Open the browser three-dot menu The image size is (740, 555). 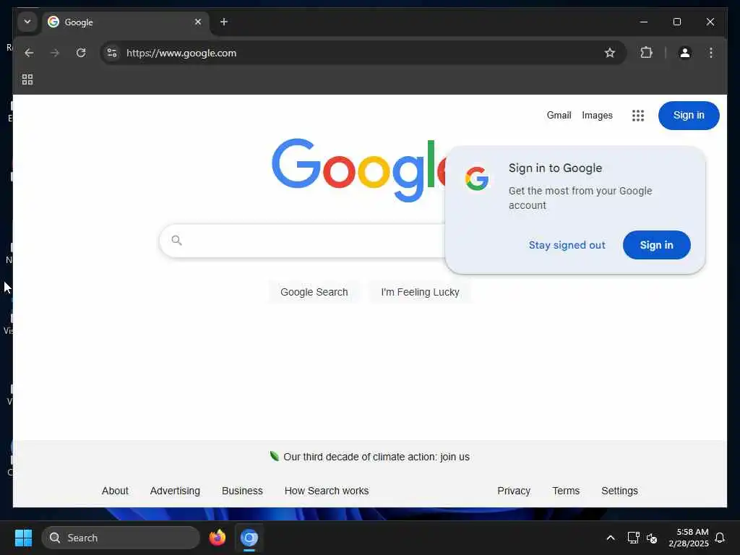[711, 53]
